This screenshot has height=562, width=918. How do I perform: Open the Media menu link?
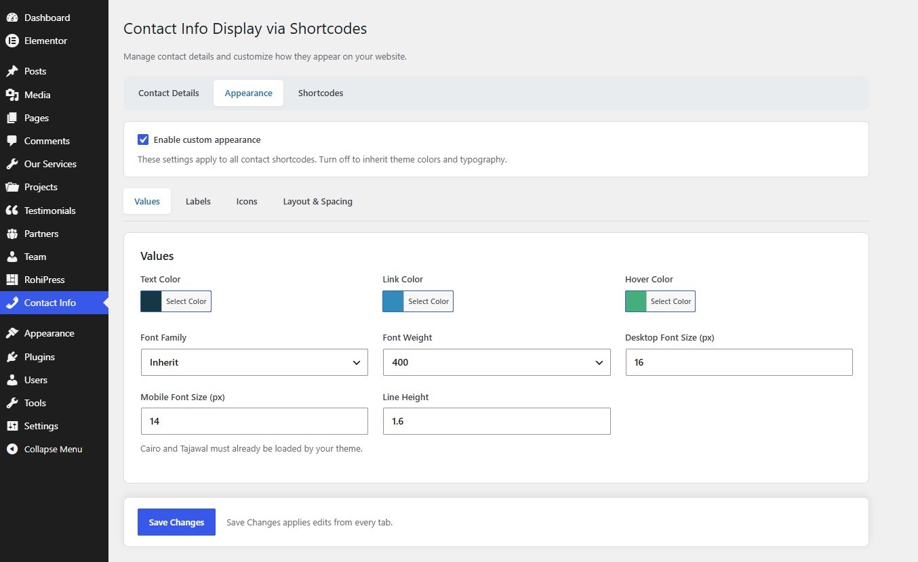37,95
